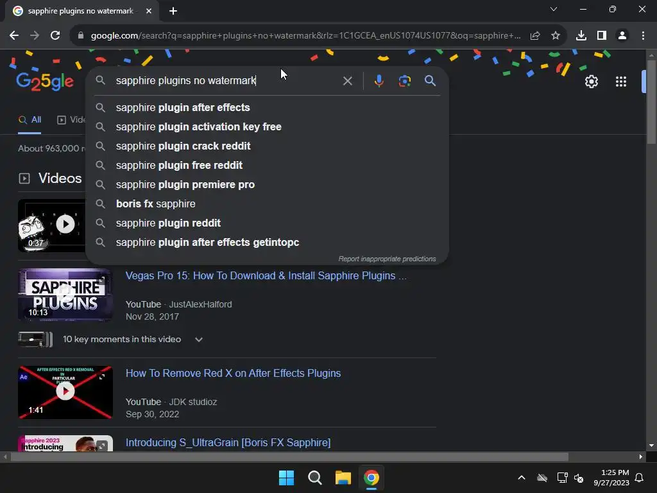The width and height of the screenshot is (657, 493).
Task: Reload the current page
Action: (x=55, y=36)
